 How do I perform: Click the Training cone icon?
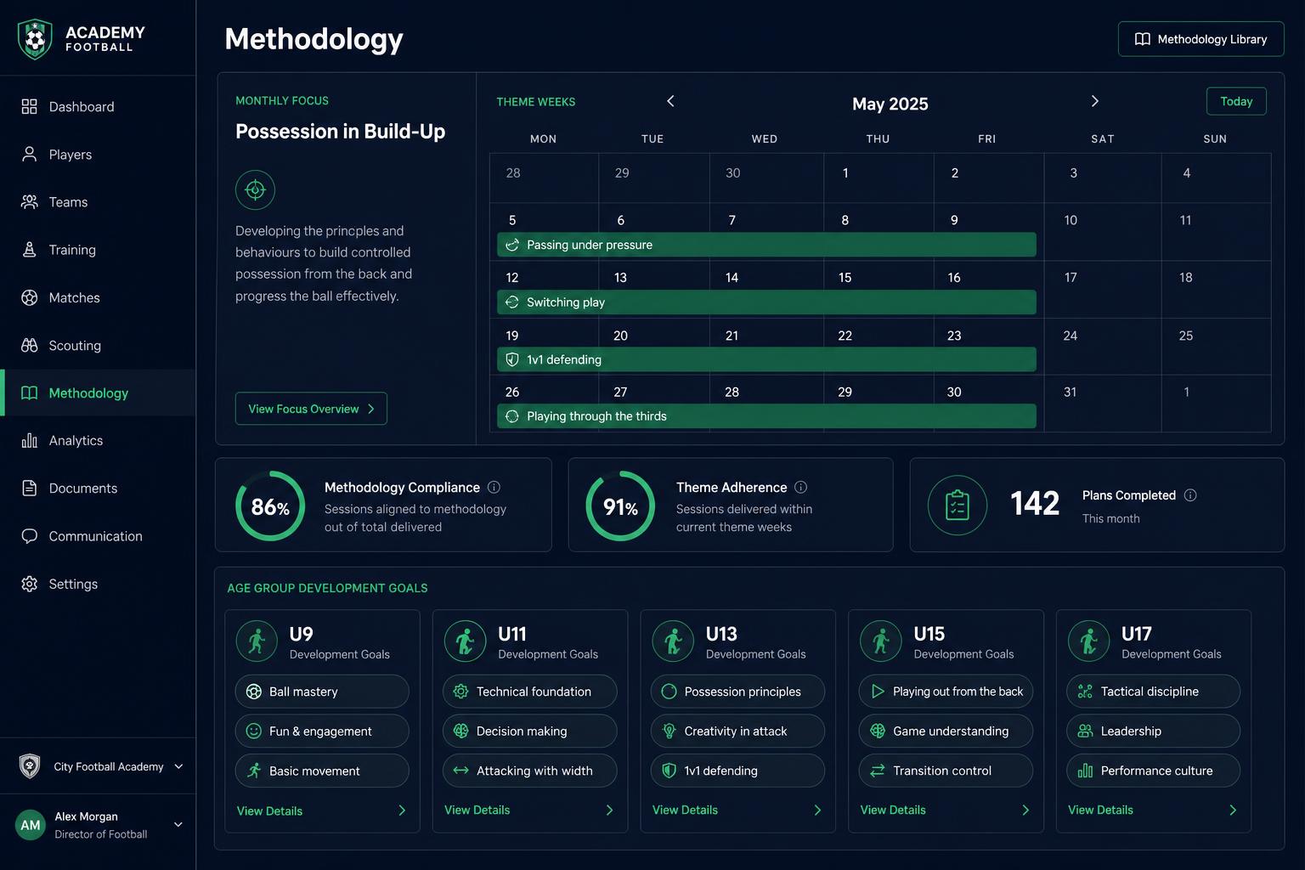pyautogui.click(x=30, y=250)
